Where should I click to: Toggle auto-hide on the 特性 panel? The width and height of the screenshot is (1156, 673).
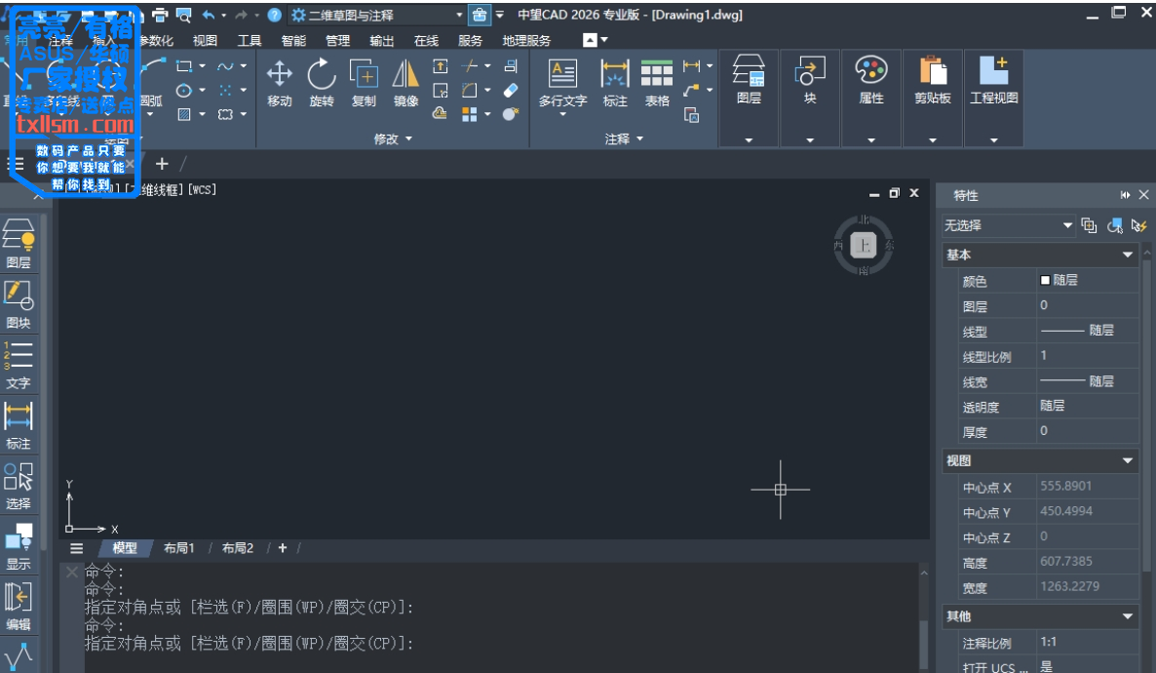point(1126,195)
